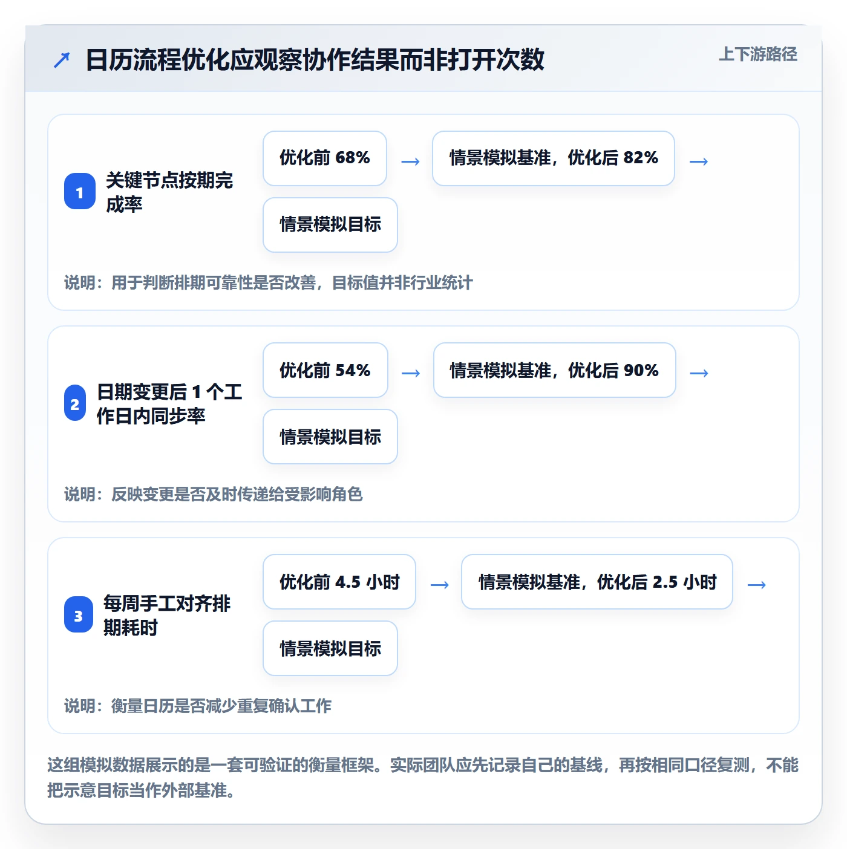The image size is (847, 849).
Task: Click the note 反映变更是否及时传递给受影响角色
Action: 214,494
